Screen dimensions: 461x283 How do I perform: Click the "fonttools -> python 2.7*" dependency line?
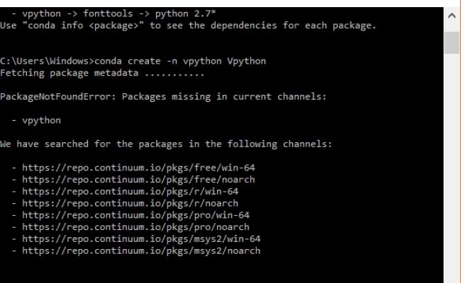coord(150,13)
